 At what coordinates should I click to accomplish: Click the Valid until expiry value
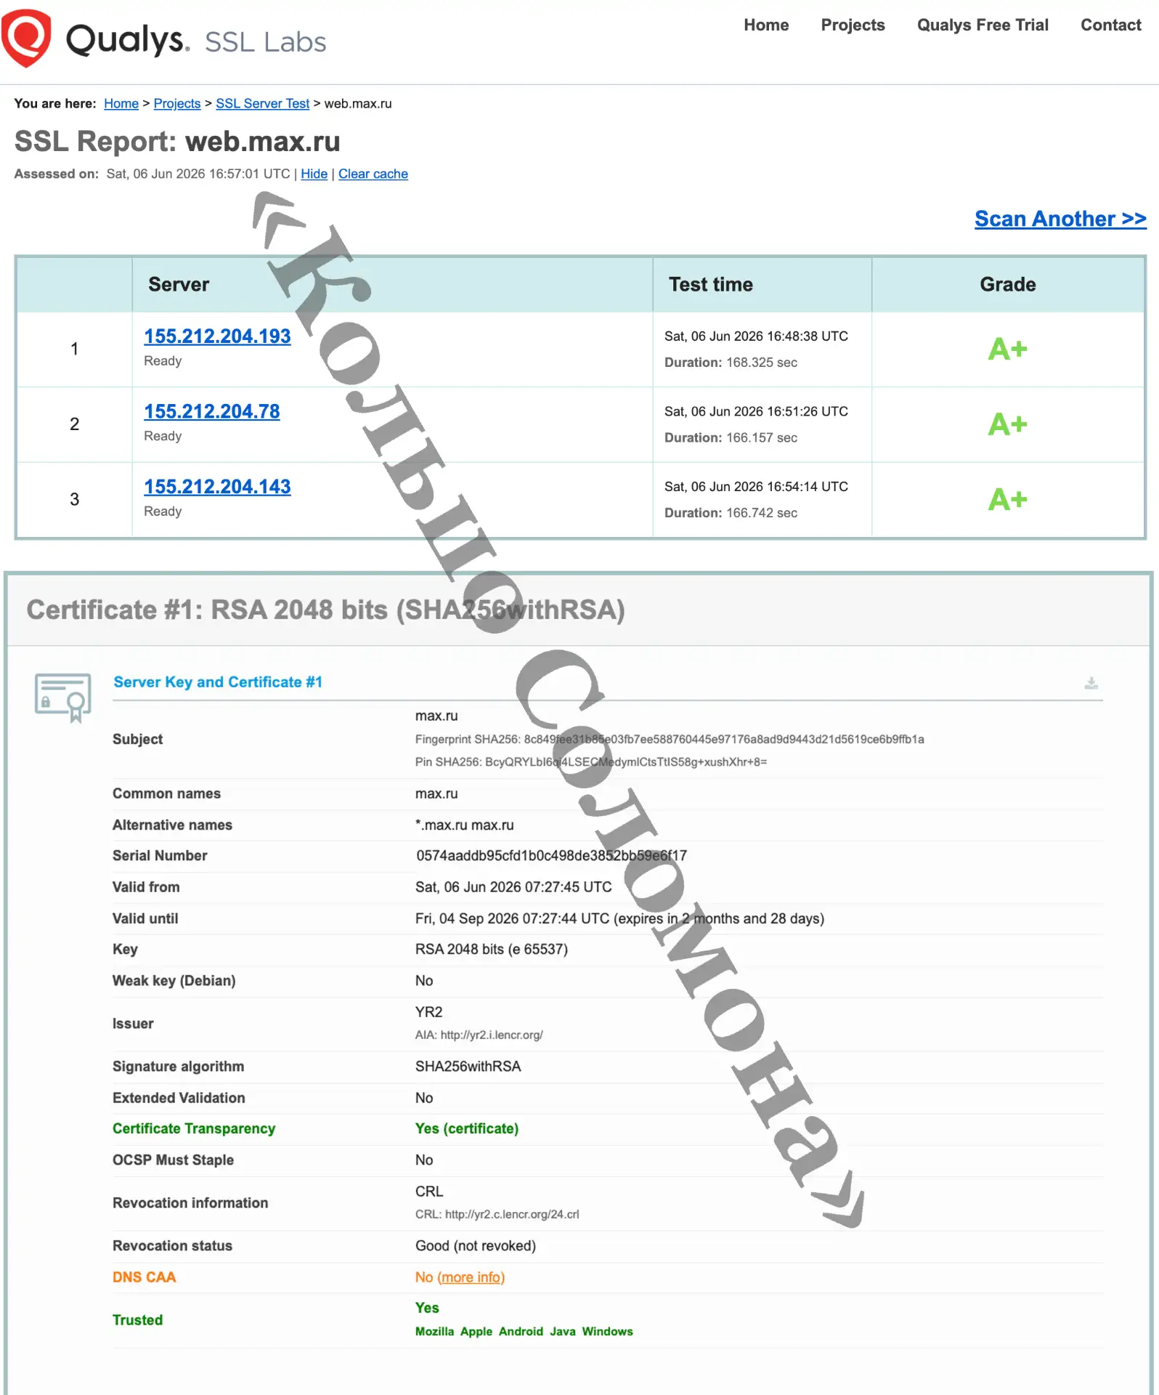point(619,918)
